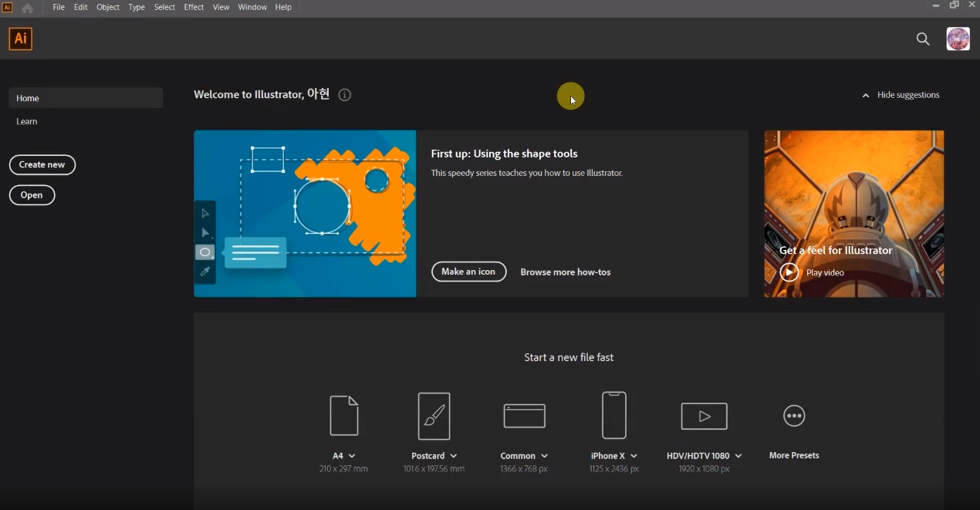The image size is (980, 510).
Task: Open the HDV/HDTV 1080 dropdown arrow
Action: 738,456
